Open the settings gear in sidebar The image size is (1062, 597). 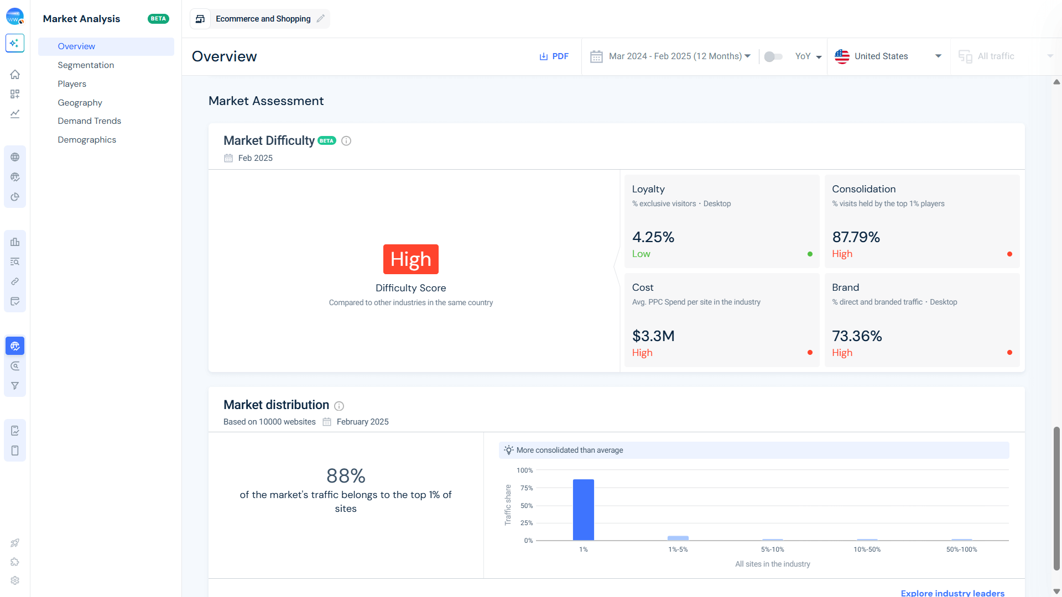[15, 580]
